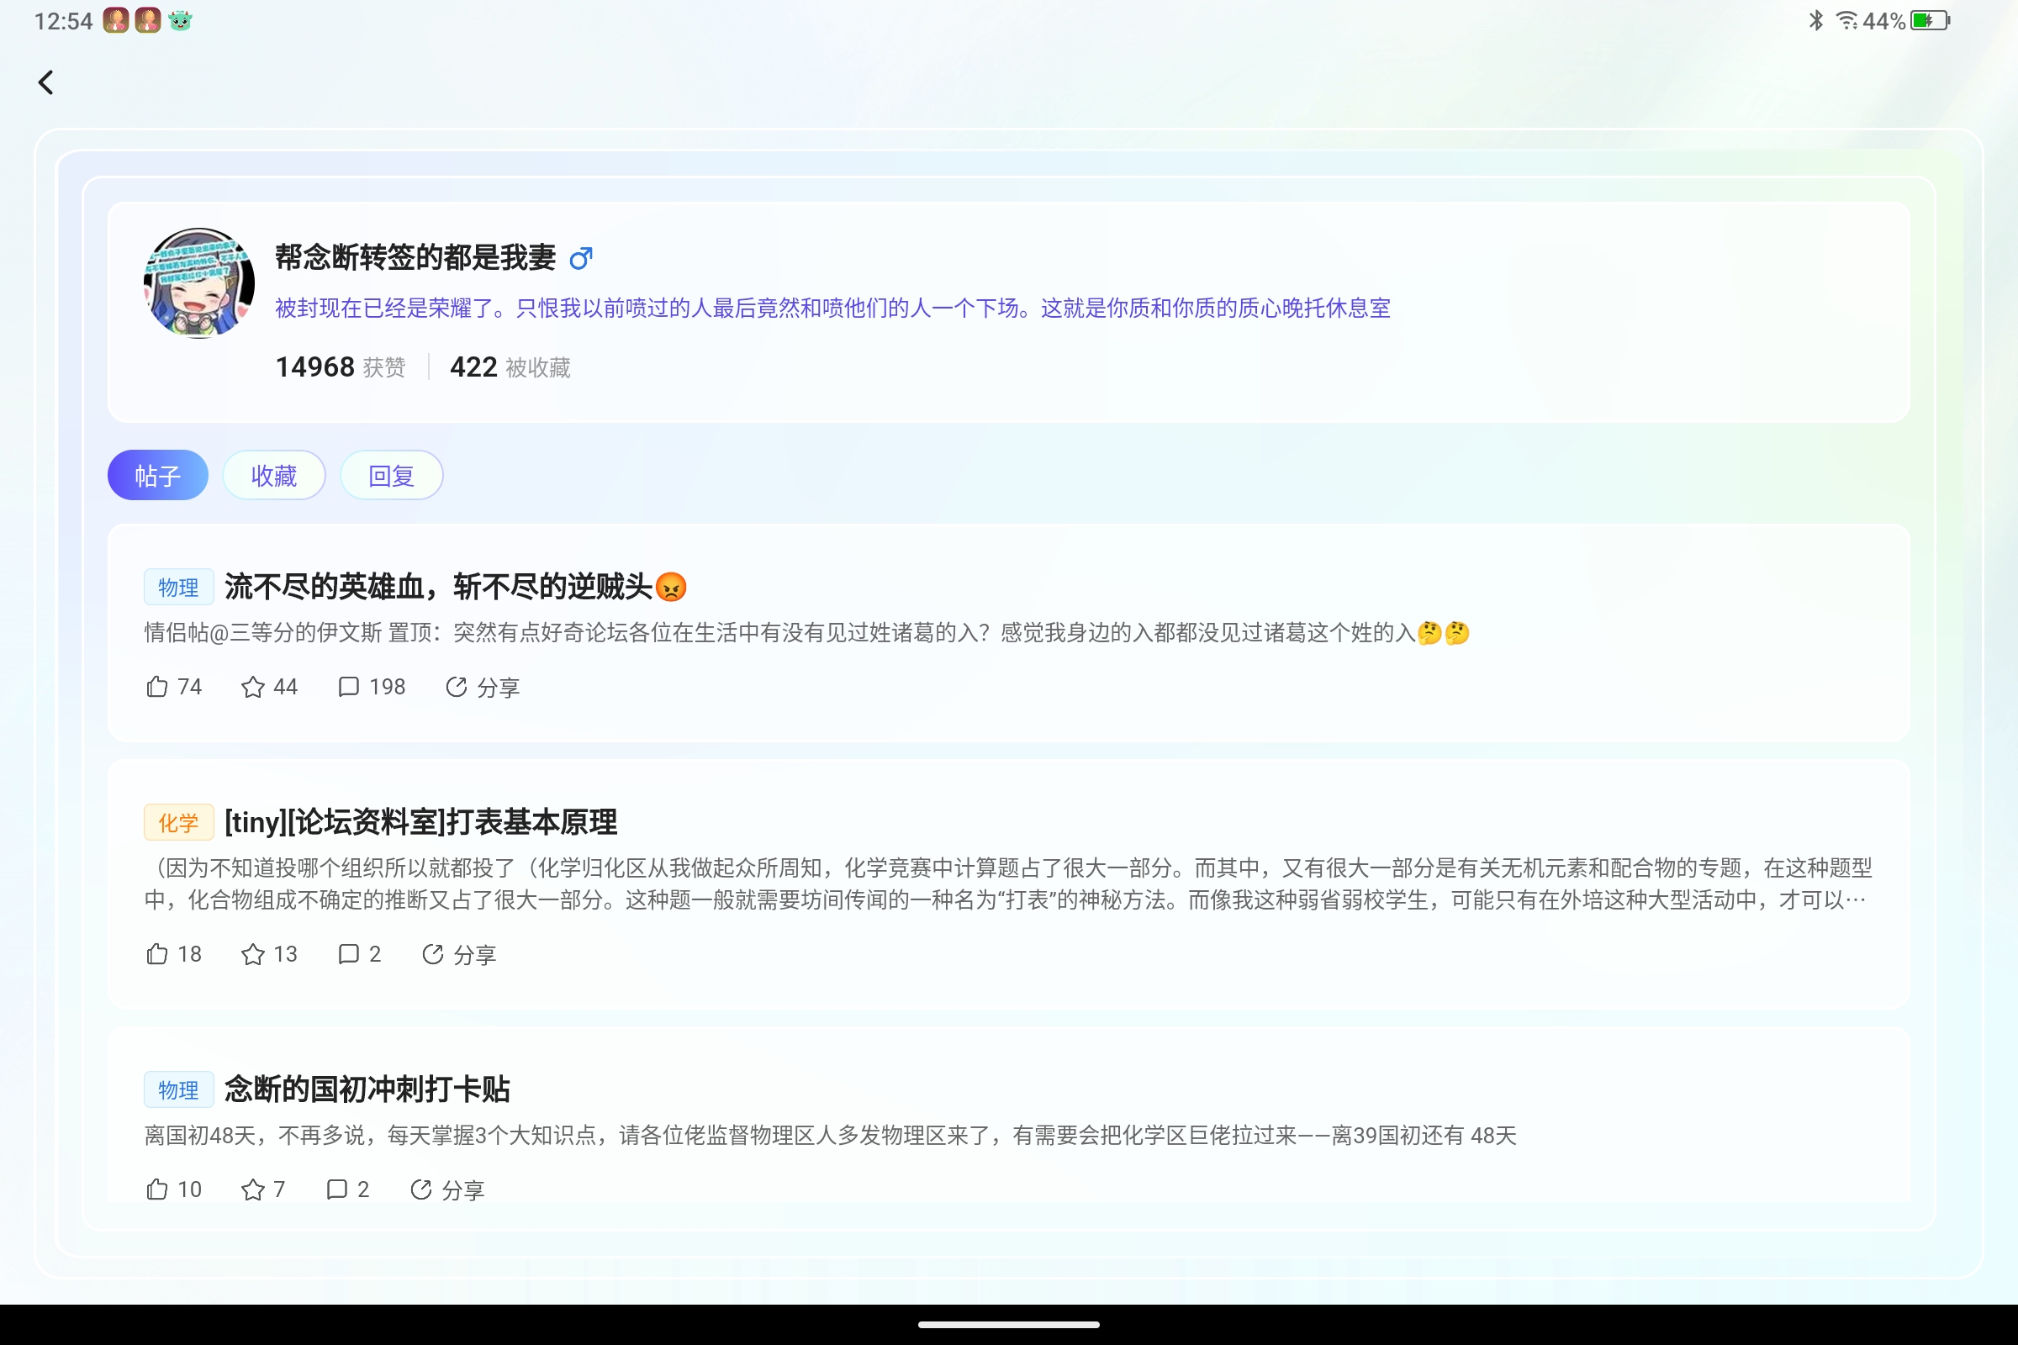Viewport: 2018px width, 1345px height.
Task: Click the 化学 tag on 打表基本原理 post
Action: pyautogui.click(x=178, y=824)
